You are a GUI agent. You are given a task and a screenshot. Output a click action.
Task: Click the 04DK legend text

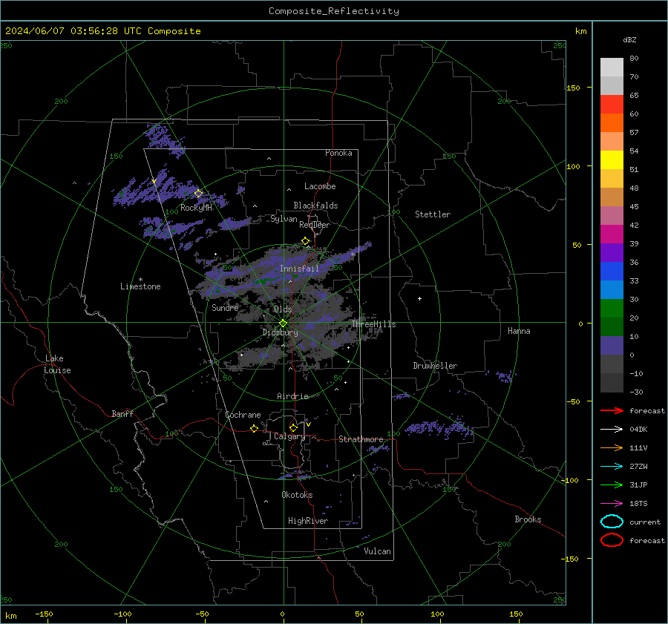click(638, 430)
